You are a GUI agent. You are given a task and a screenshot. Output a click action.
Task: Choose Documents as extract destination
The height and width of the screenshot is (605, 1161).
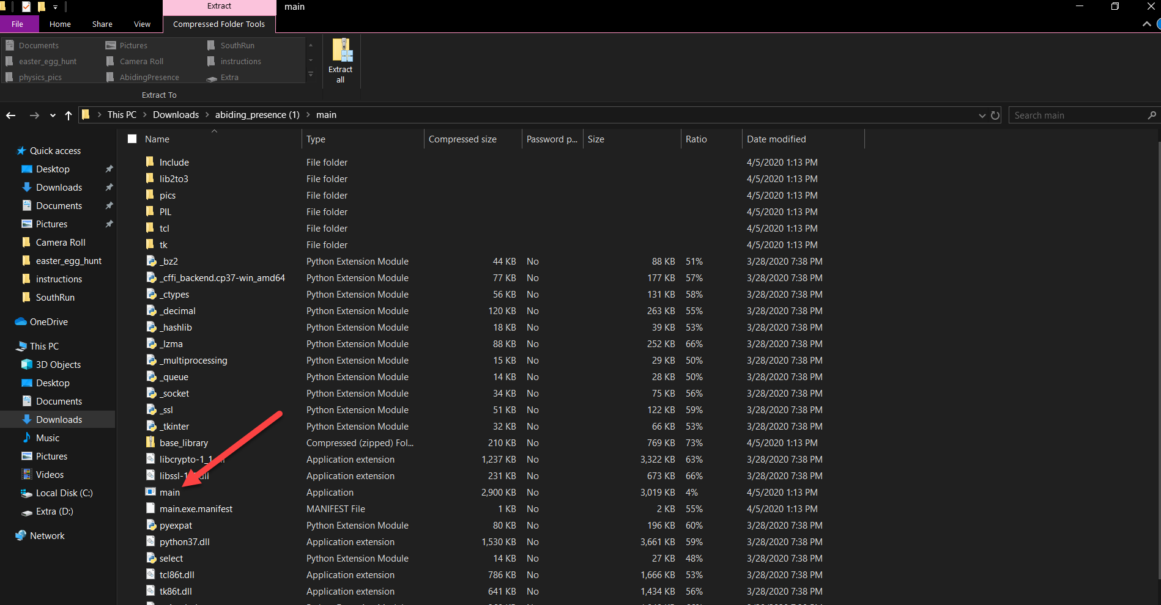39,45
